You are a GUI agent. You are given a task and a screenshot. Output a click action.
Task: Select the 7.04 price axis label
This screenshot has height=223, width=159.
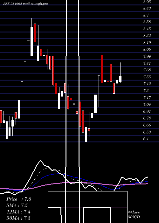(x=147, y=104)
